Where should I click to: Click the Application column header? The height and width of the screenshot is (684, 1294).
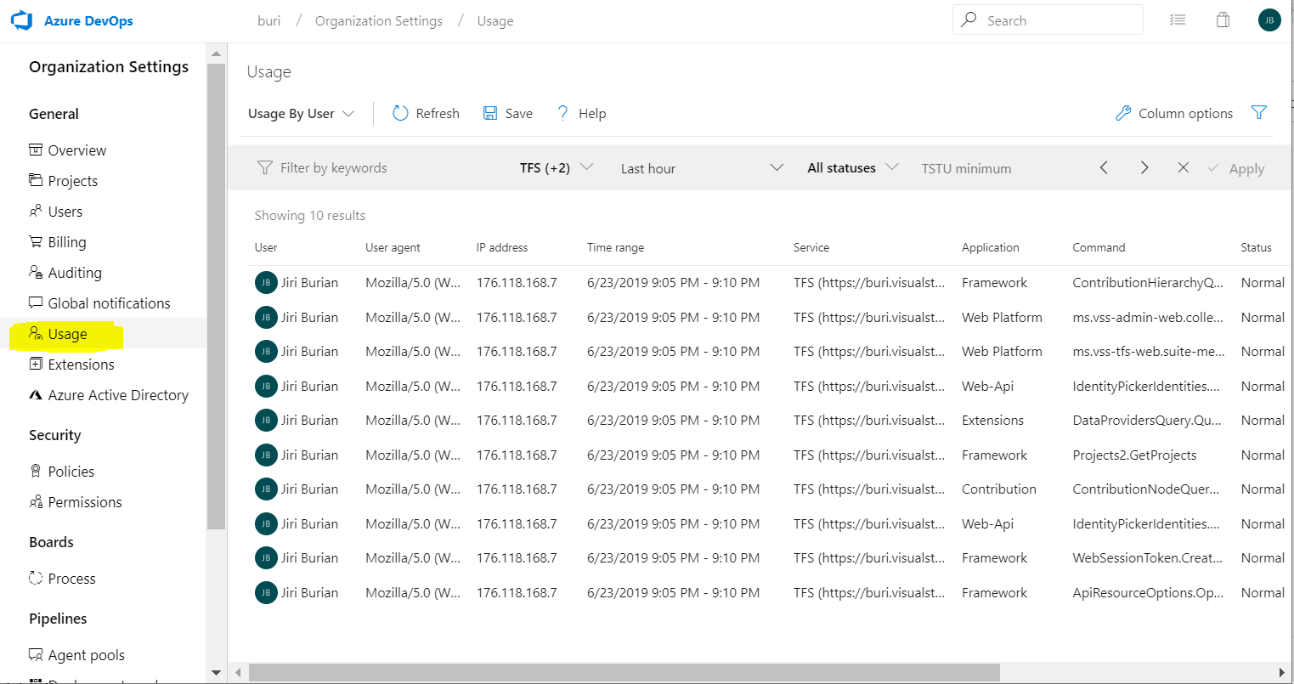click(x=990, y=247)
